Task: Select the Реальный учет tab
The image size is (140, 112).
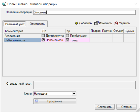Action: coord(15,24)
